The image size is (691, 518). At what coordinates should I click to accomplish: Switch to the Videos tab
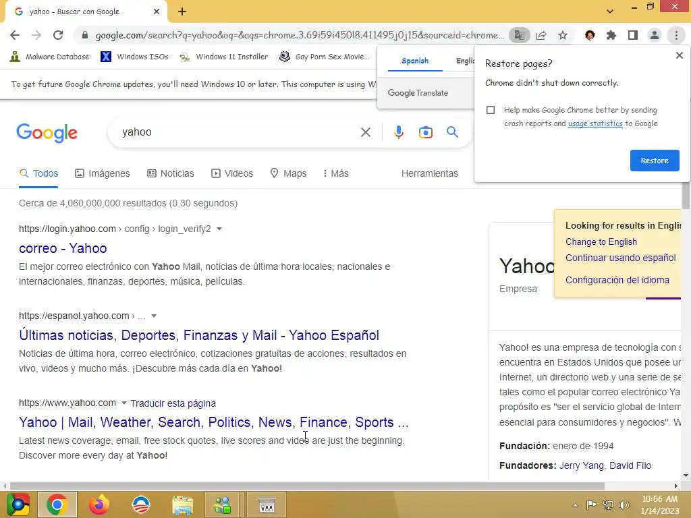coord(232,173)
